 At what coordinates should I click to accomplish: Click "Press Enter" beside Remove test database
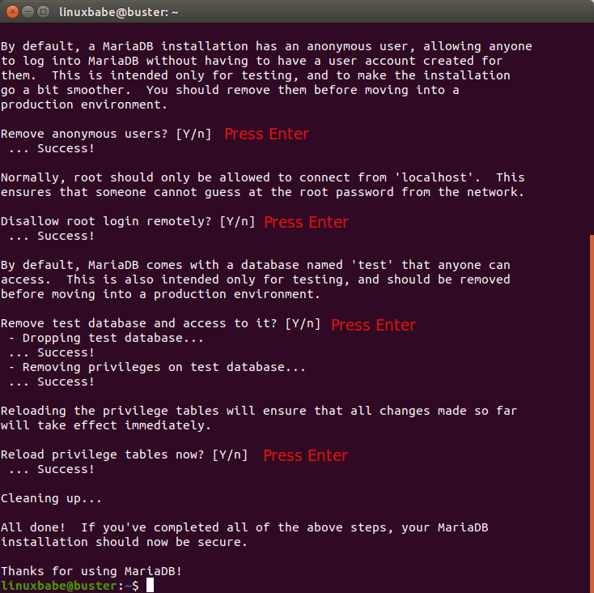(373, 325)
